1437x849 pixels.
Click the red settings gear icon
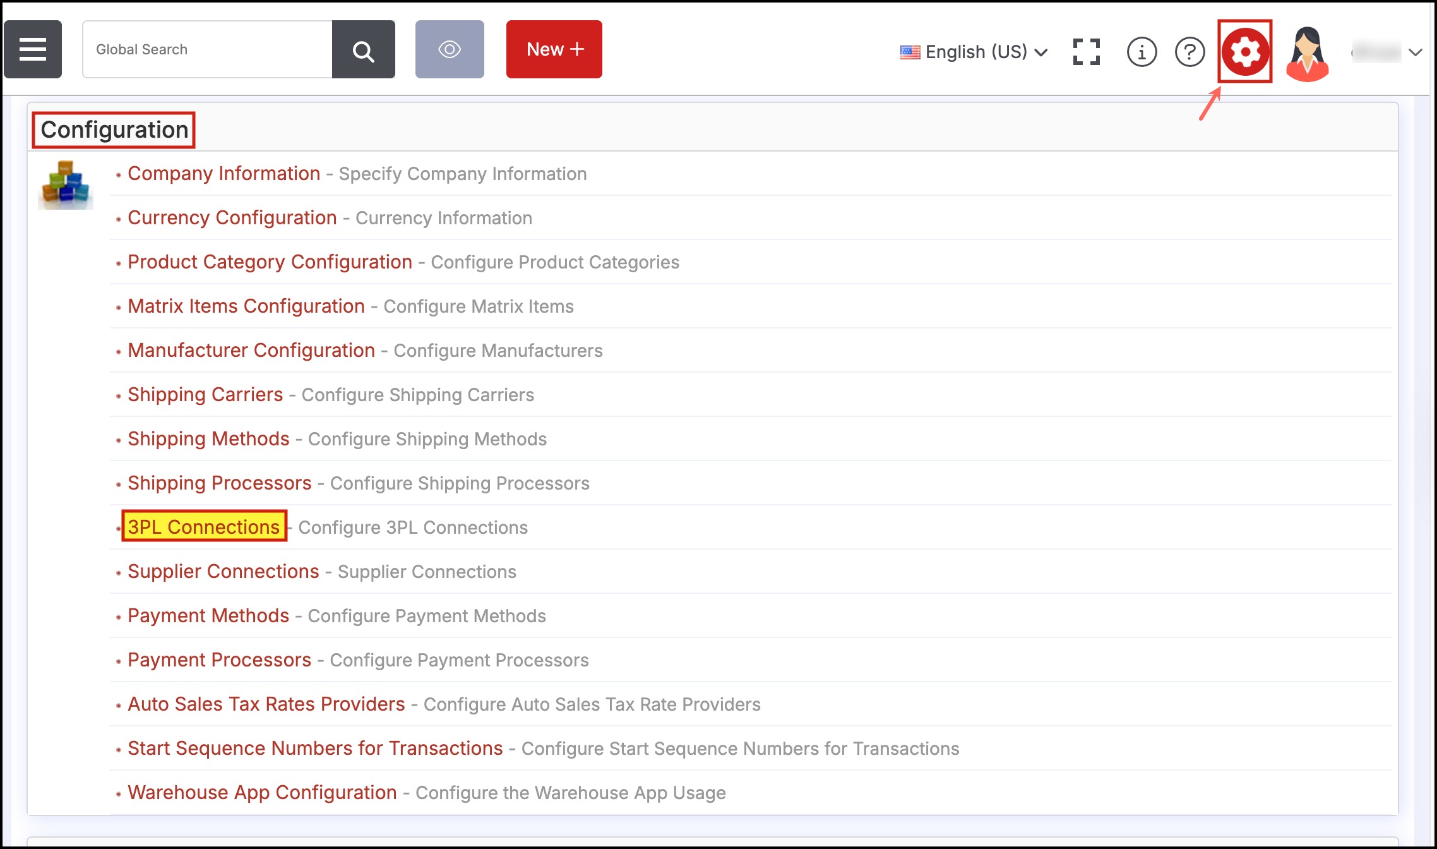tap(1244, 51)
